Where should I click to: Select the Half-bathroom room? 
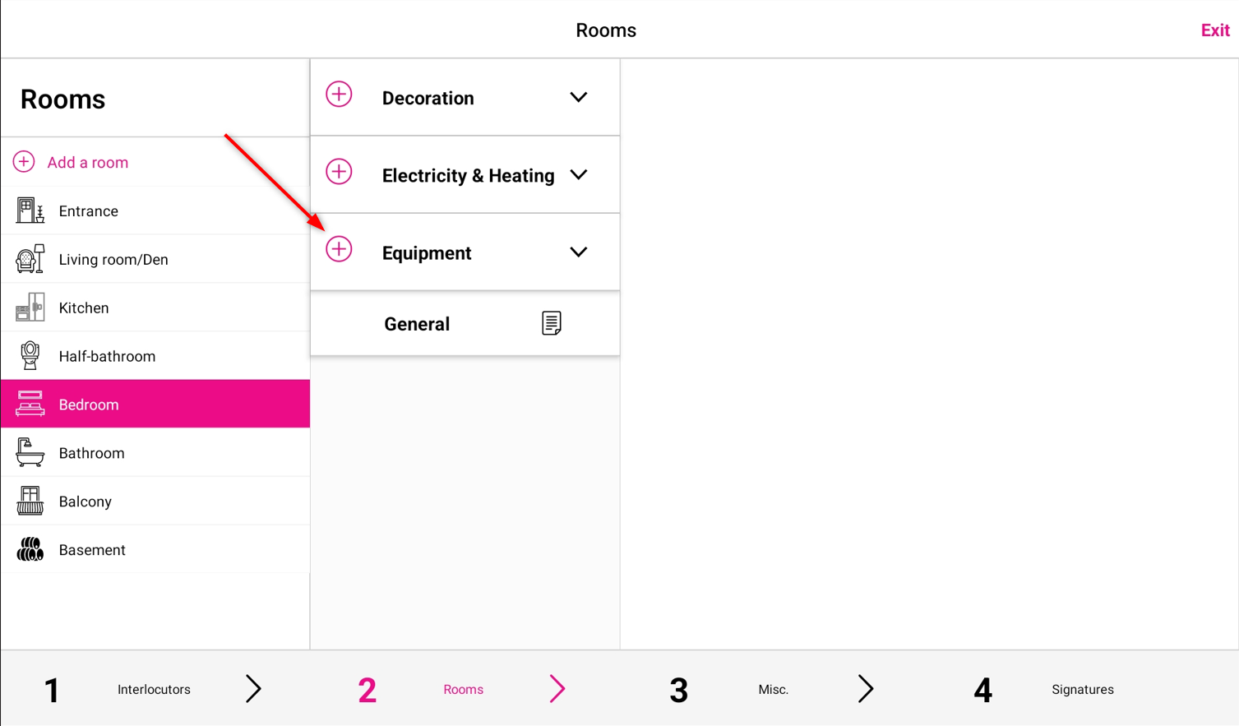pyautogui.click(x=155, y=356)
